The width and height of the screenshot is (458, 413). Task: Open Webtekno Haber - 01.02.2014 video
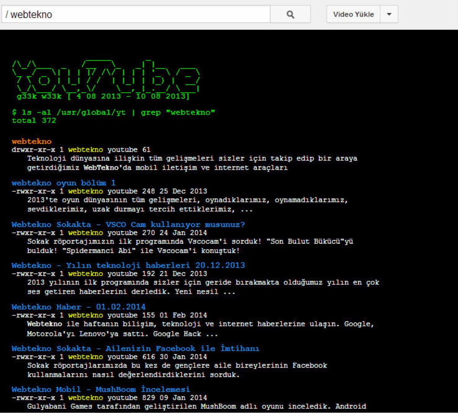coord(78,307)
